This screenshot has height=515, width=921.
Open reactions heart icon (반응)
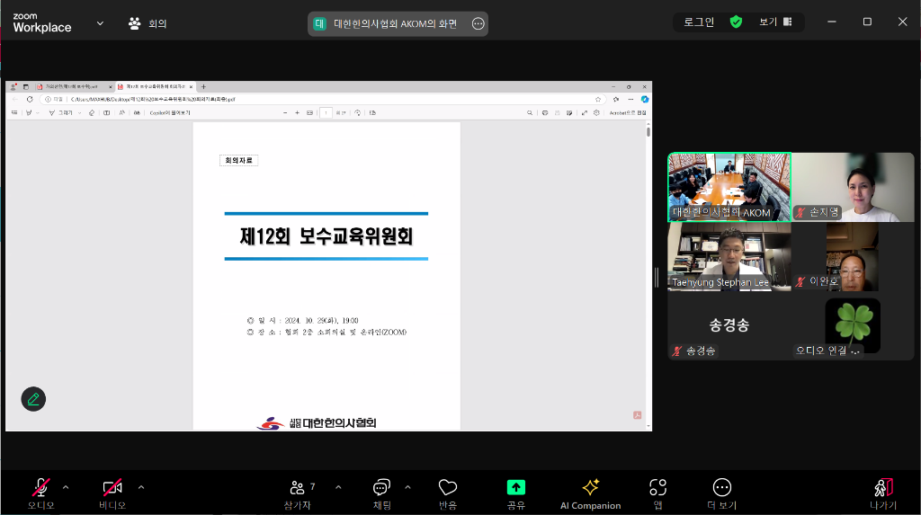pos(448,487)
